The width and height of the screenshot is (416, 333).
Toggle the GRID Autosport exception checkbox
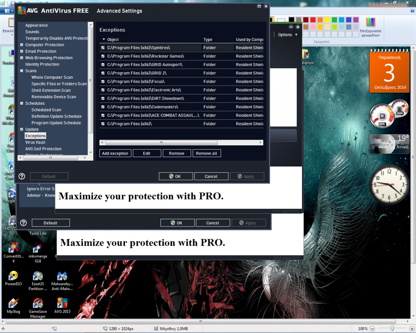click(103, 65)
